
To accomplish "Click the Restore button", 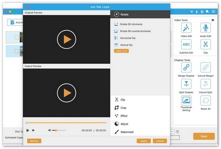I will (34, 141).
